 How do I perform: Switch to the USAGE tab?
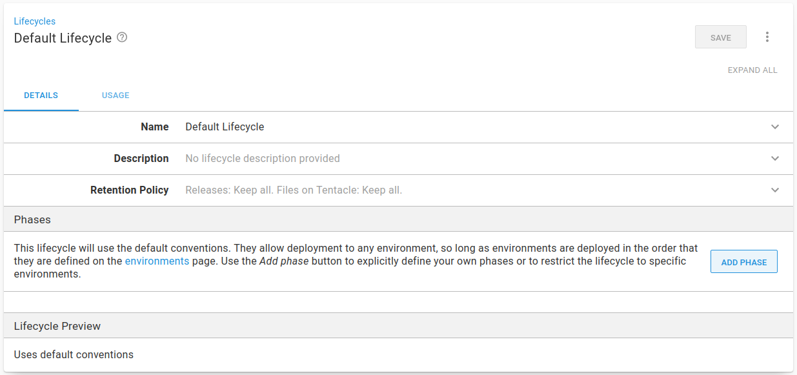pos(116,95)
